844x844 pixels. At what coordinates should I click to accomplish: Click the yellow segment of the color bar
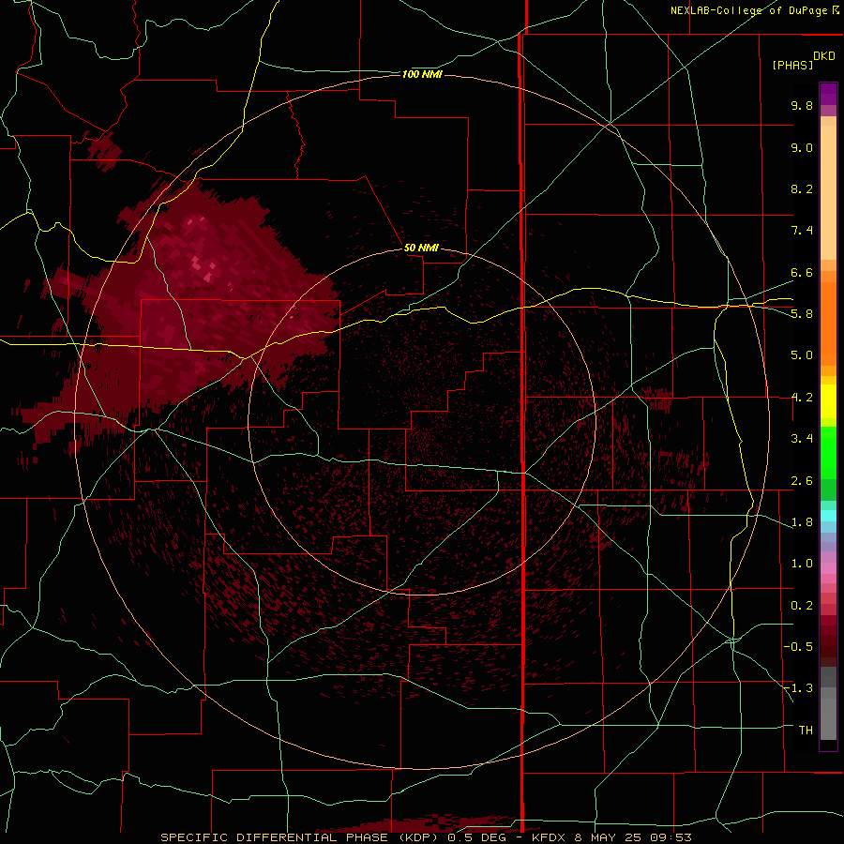(828, 401)
